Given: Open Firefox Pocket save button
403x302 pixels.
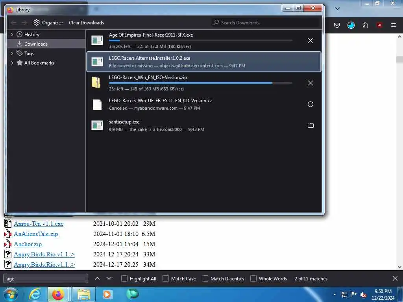Looking at the screenshot, I should pos(337,25).
